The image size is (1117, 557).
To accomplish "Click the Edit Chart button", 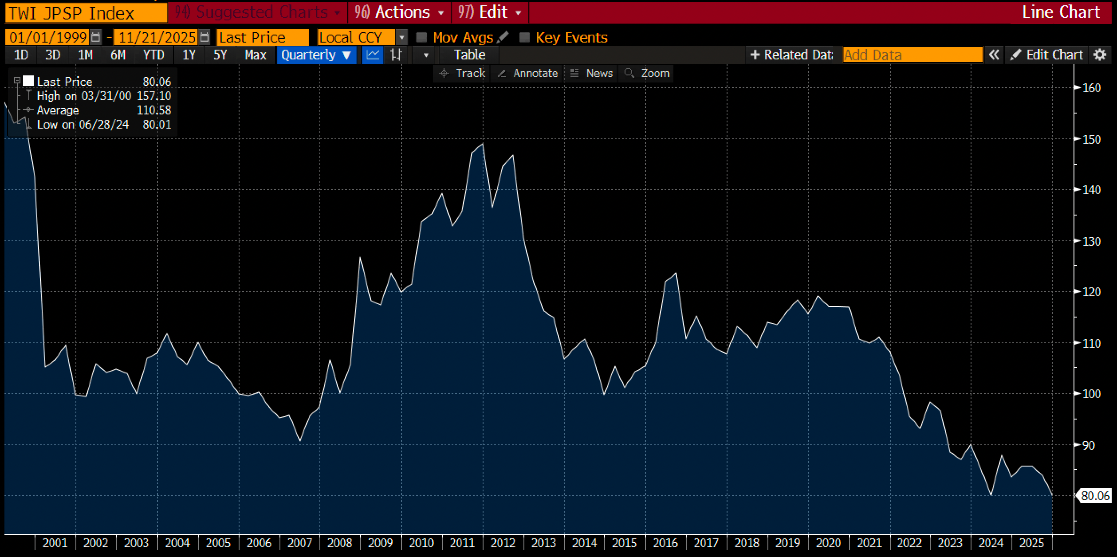I will [1046, 55].
